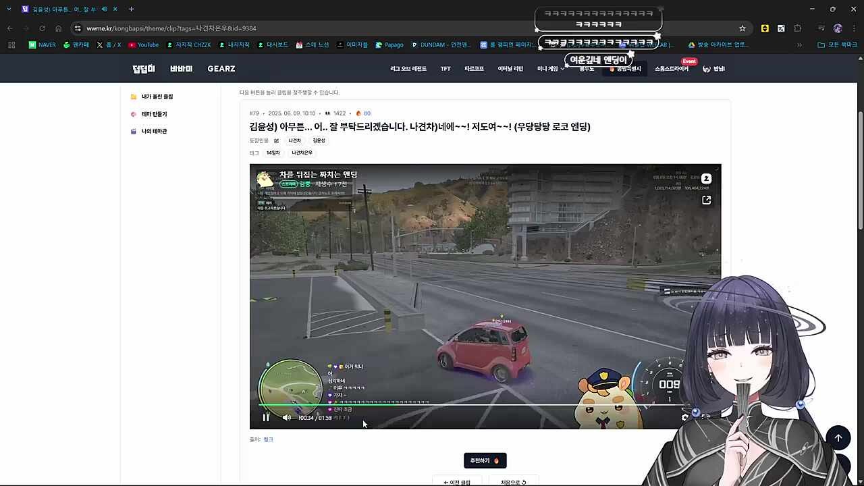Mute the tab audio speaker icon
The width and height of the screenshot is (864, 486).
[x=104, y=9]
